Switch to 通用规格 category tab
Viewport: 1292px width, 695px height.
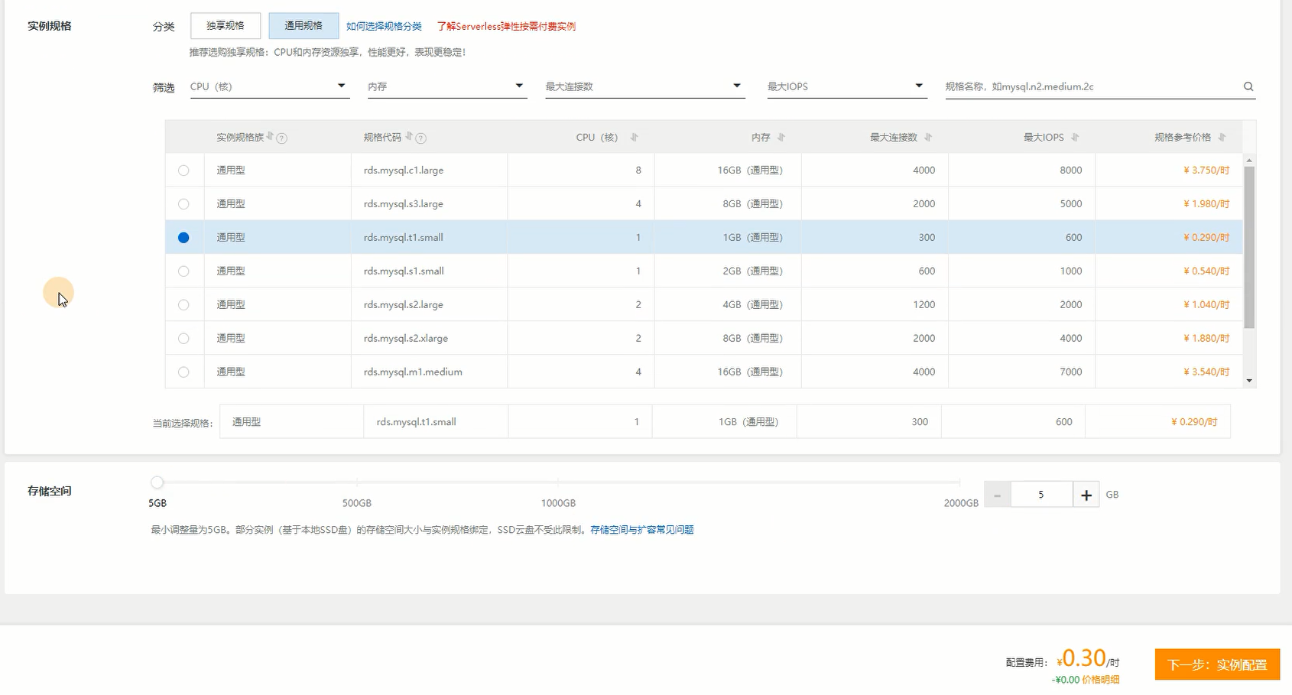coord(304,26)
